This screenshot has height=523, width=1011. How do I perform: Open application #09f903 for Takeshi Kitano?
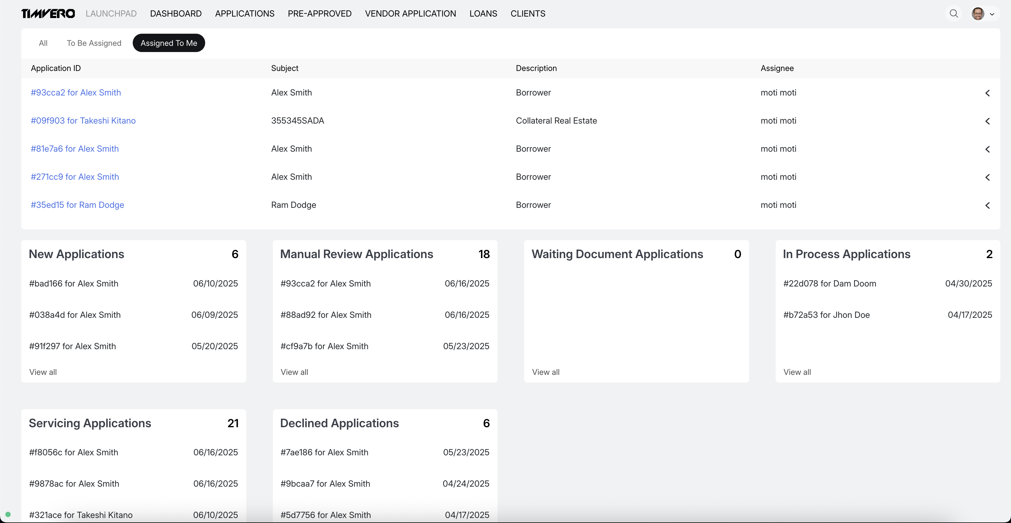click(x=83, y=121)
